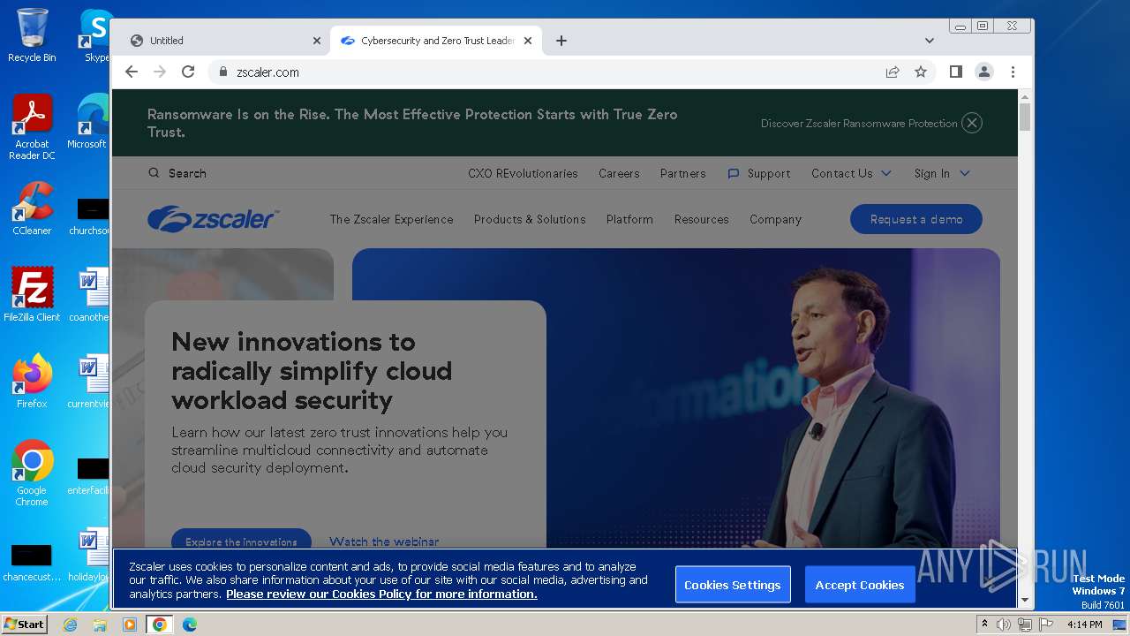The width and height of the screenshot is (1130, 636).
Task: Click the scrollbar down arrow
Action: pyautogui.click(x=1025, y=601)
